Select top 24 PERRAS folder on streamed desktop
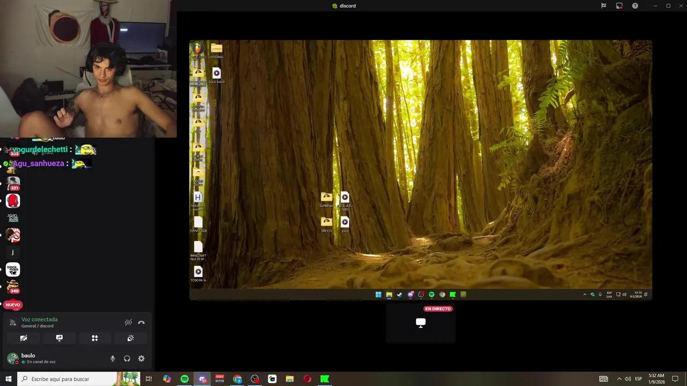This screenshot has width=687, height=386. [x=216, y=50]
